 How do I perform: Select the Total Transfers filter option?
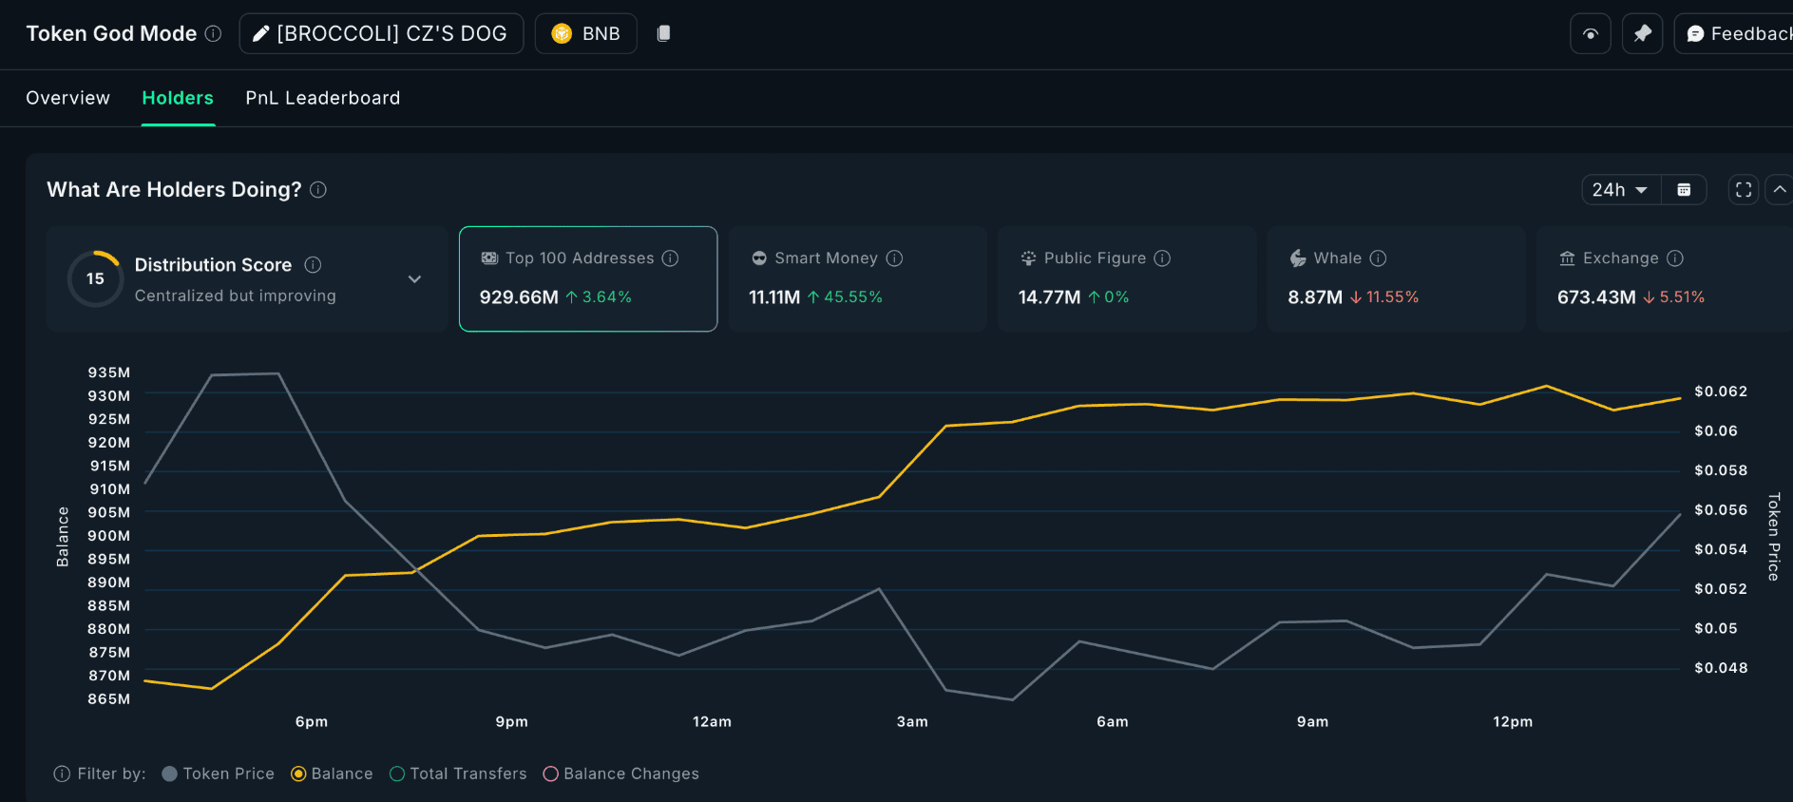(x=397, y=773)
